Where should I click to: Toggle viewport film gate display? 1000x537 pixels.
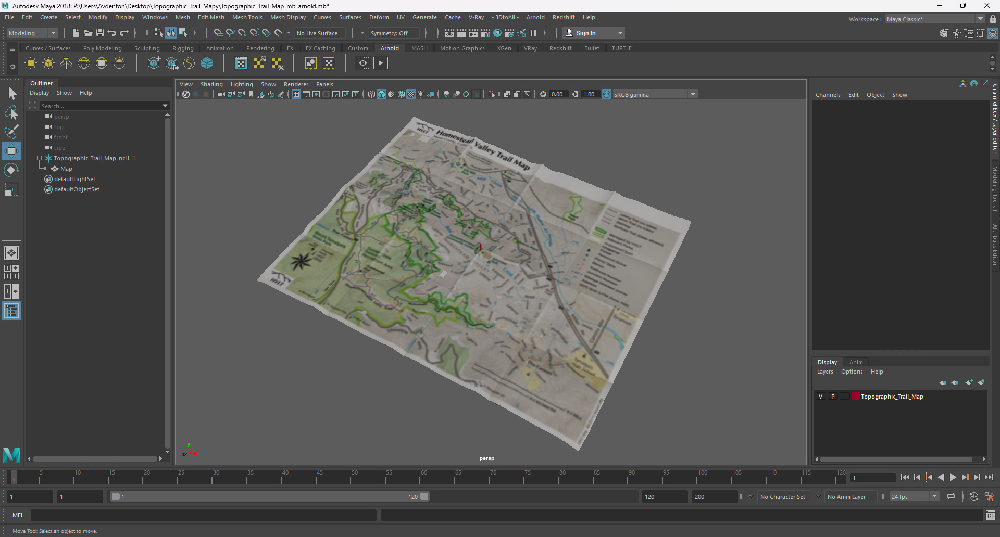click(306, 94)
